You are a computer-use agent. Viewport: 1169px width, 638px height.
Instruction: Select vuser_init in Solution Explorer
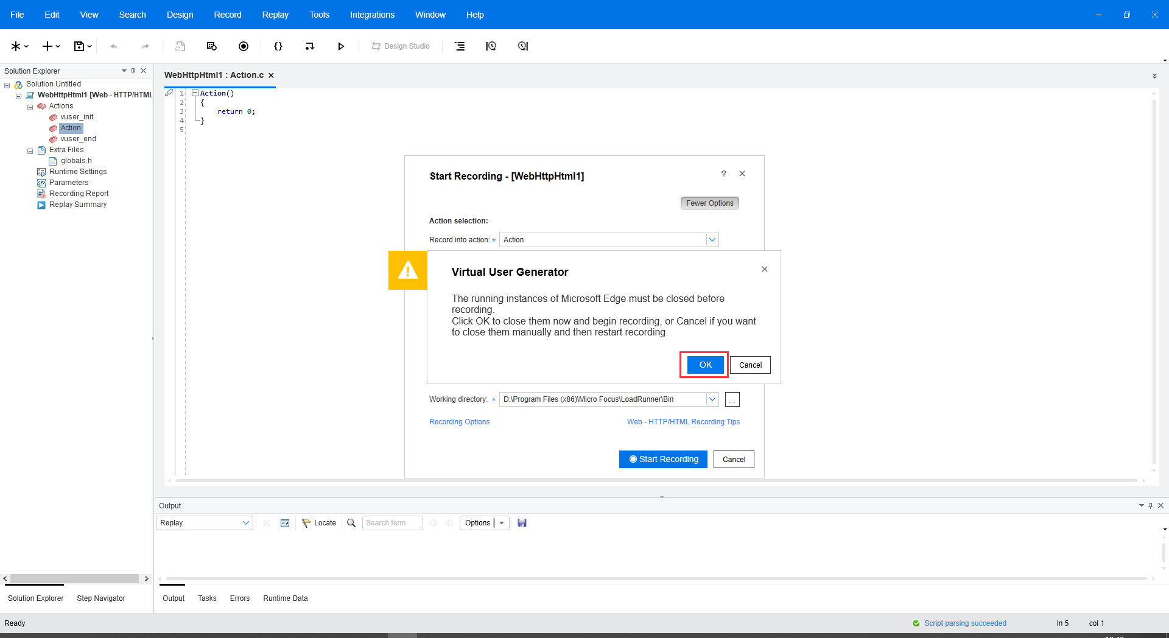tap(77, 117)
